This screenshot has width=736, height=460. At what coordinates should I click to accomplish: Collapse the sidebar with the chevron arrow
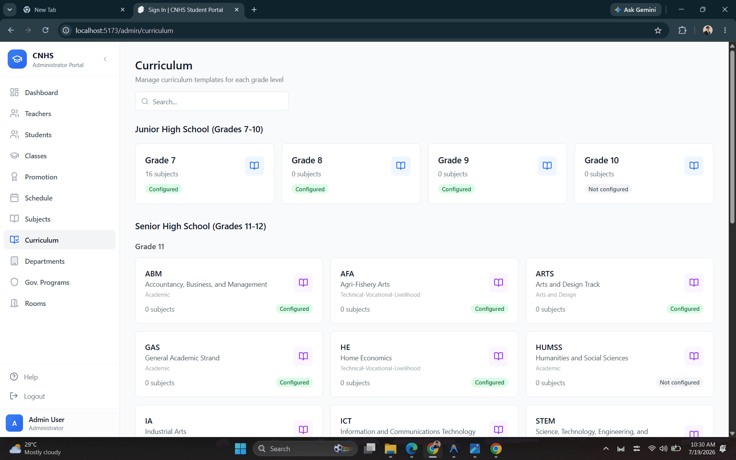coord(105,59)
